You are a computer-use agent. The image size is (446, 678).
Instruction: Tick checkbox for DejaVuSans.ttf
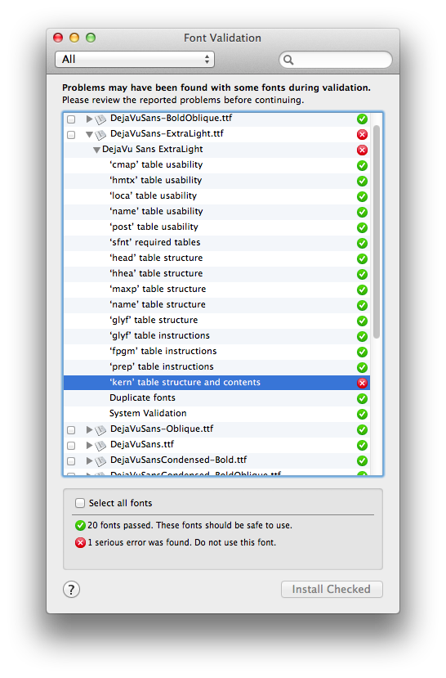pyautogui.click(x=71, y=446)
